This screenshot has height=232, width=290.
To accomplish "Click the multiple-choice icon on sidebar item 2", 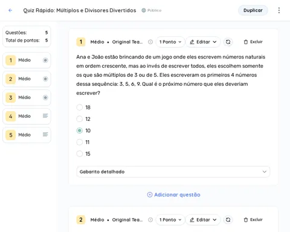I will click(45, 79).
